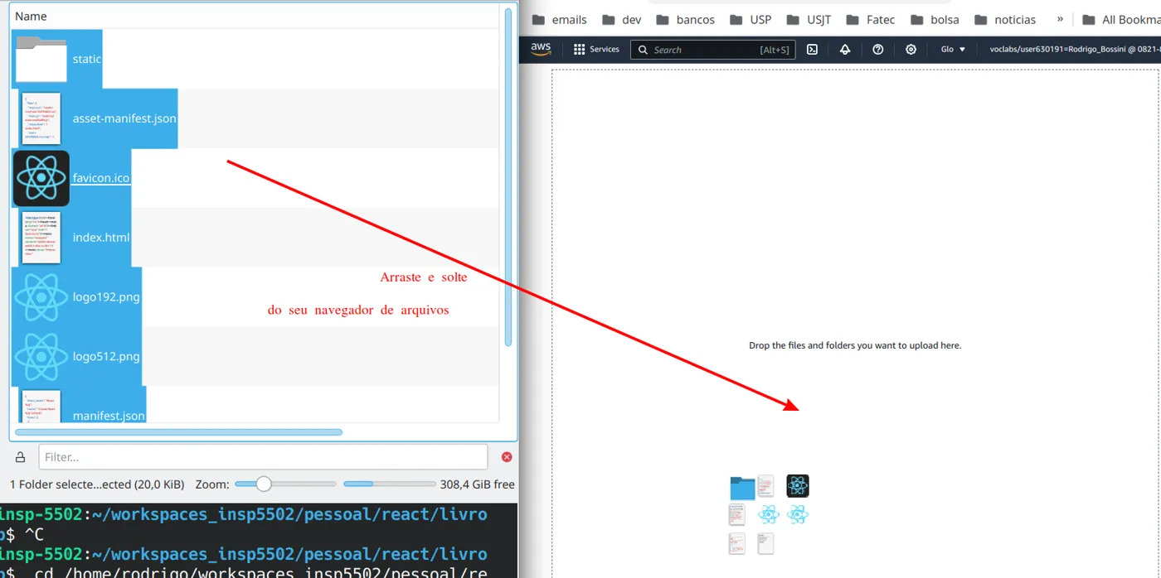Open the dev bookmark folder

pyautogui.click(x=622, y=20)
